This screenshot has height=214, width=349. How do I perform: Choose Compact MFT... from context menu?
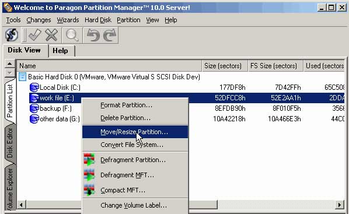click(135, 190)
